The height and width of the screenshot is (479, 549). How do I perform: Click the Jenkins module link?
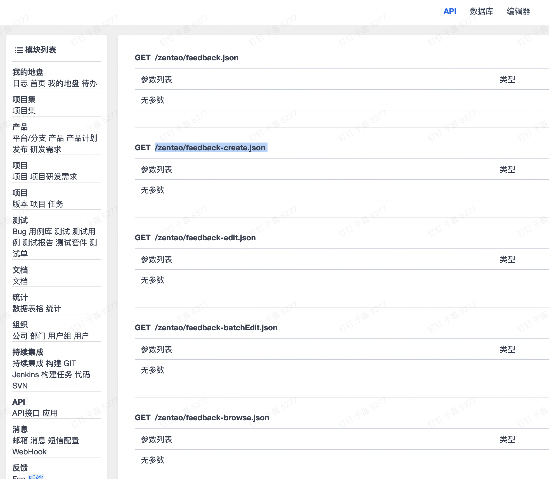pos(25,374)
